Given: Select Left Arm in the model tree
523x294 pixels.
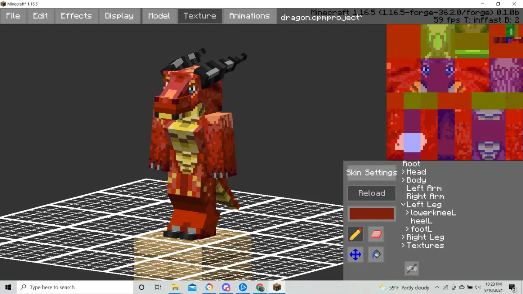Looking at the screenshot, I should pyautogui.click(x=424, y=188).
